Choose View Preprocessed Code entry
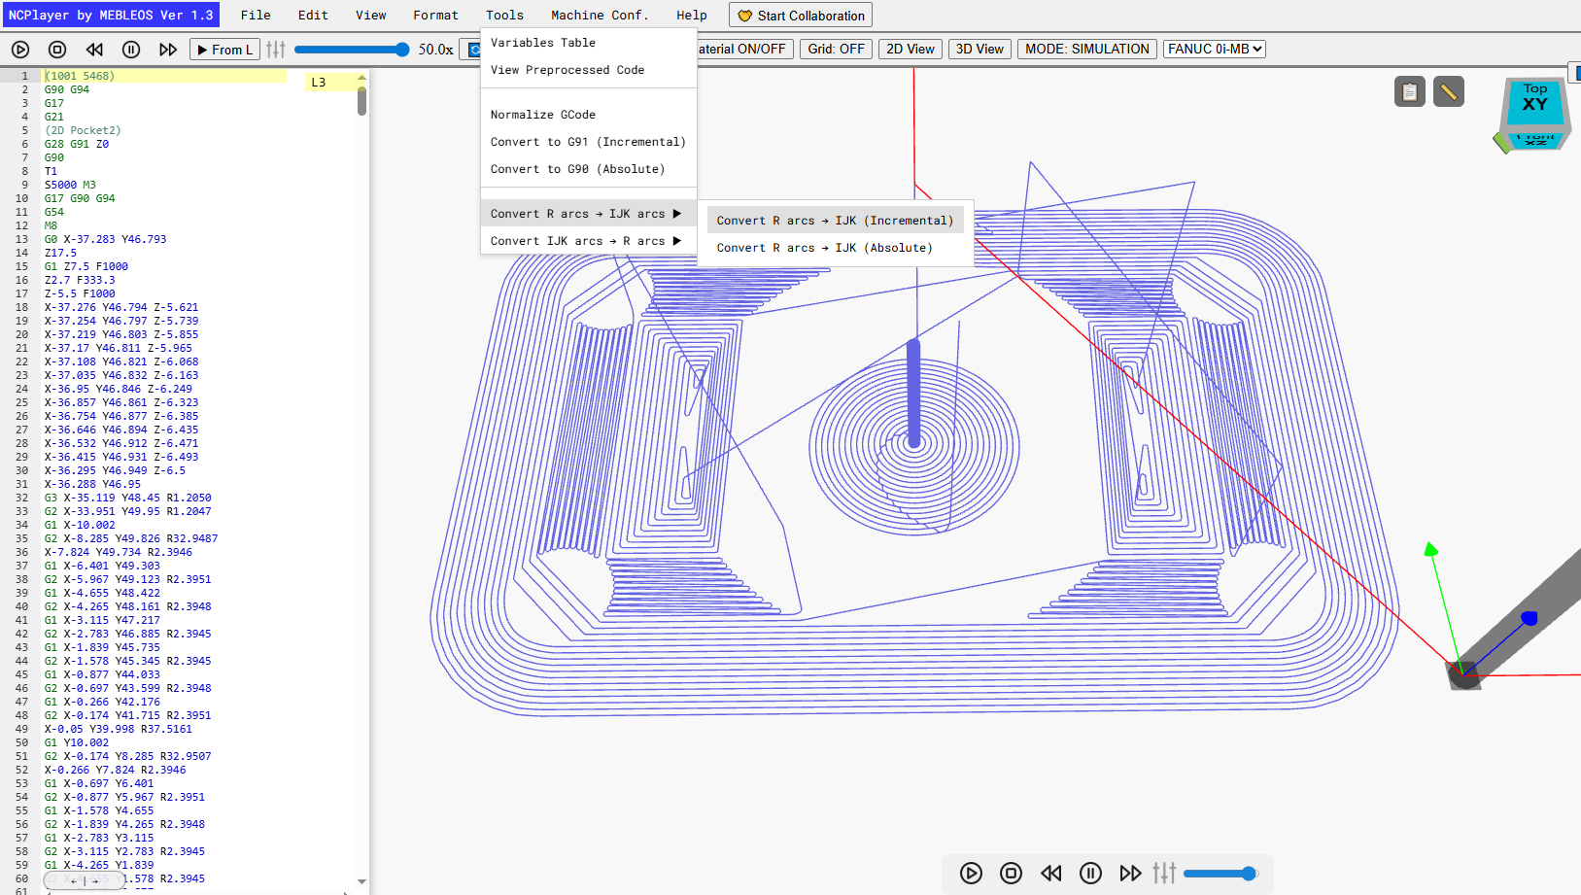 589,70
